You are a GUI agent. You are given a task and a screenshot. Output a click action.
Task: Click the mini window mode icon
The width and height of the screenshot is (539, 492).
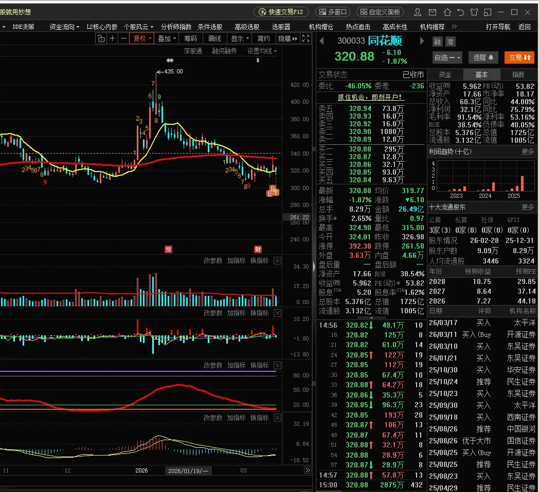(x=488, y=12)
